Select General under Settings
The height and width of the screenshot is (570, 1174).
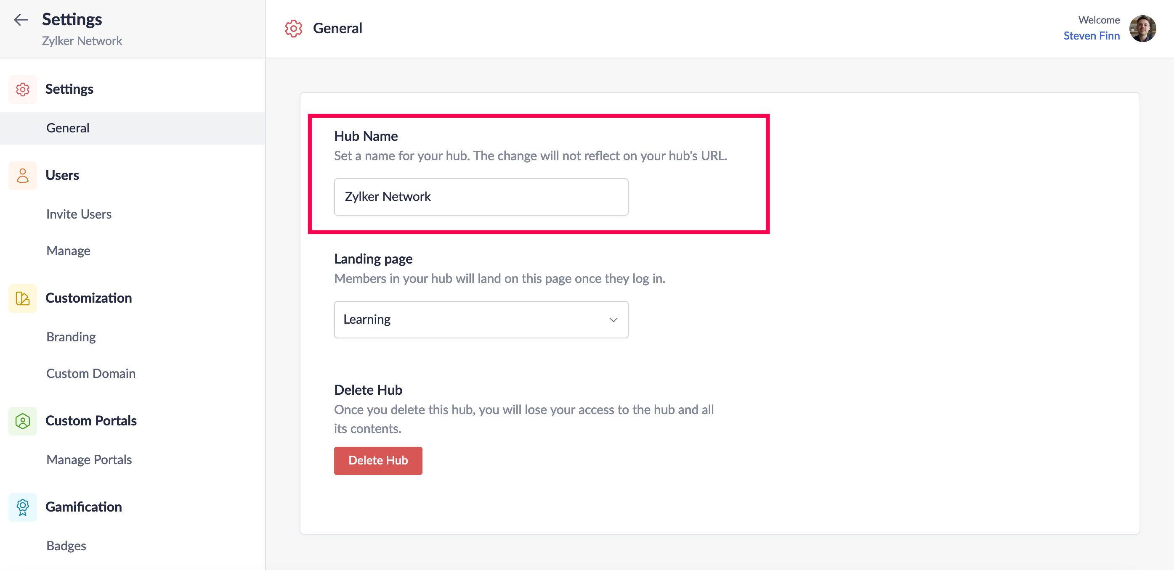(x=68, y=128)
